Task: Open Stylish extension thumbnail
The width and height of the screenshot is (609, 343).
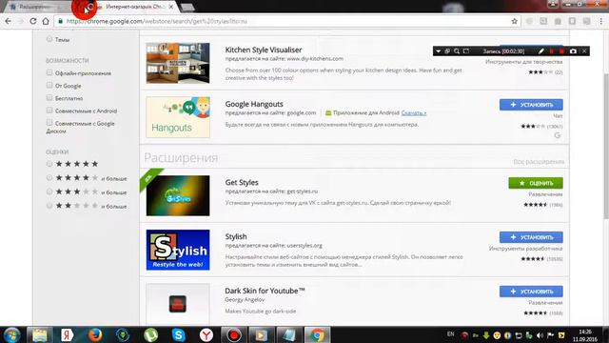Action: point(178,250)
